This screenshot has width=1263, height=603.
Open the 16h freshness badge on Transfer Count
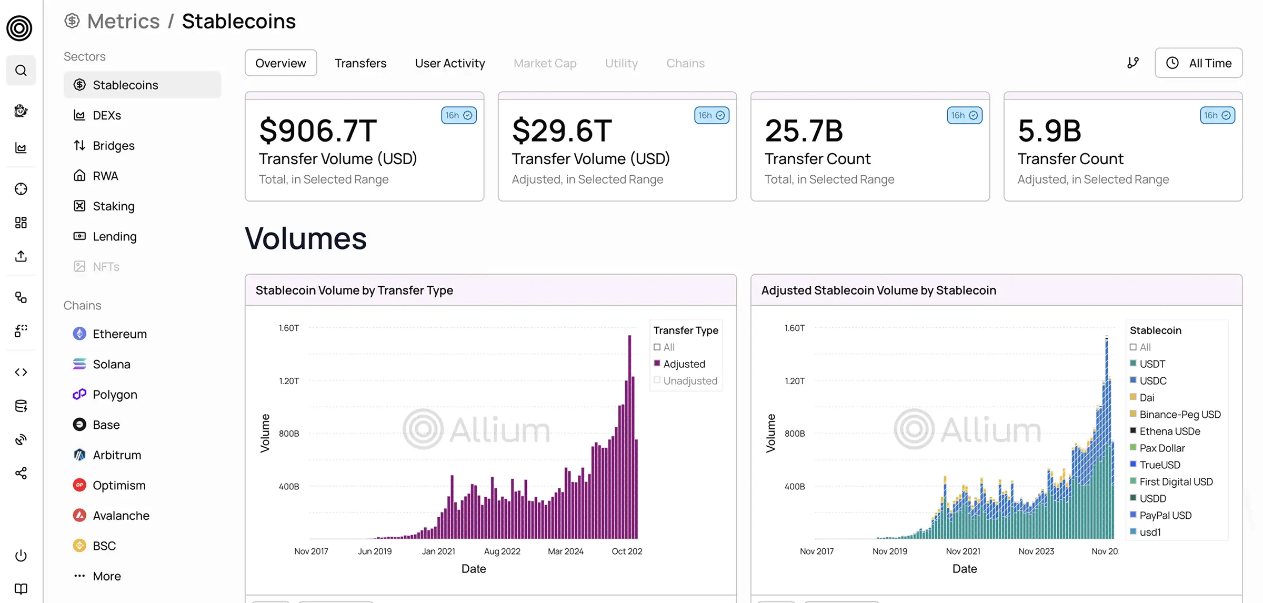point(964,115)
